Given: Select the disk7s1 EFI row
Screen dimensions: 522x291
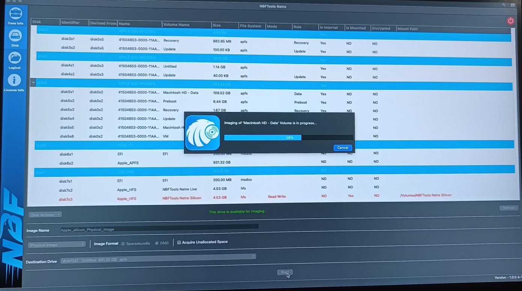Looking at the screenshot, I should click(x=274, y=180).
